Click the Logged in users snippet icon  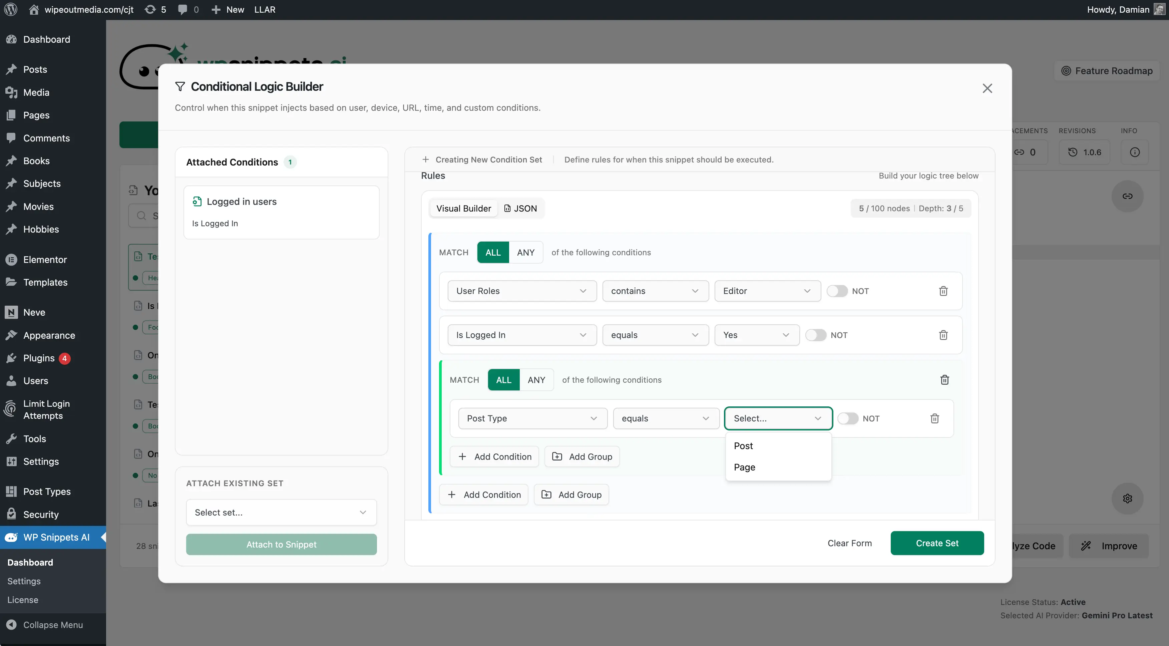pos(197,202)
